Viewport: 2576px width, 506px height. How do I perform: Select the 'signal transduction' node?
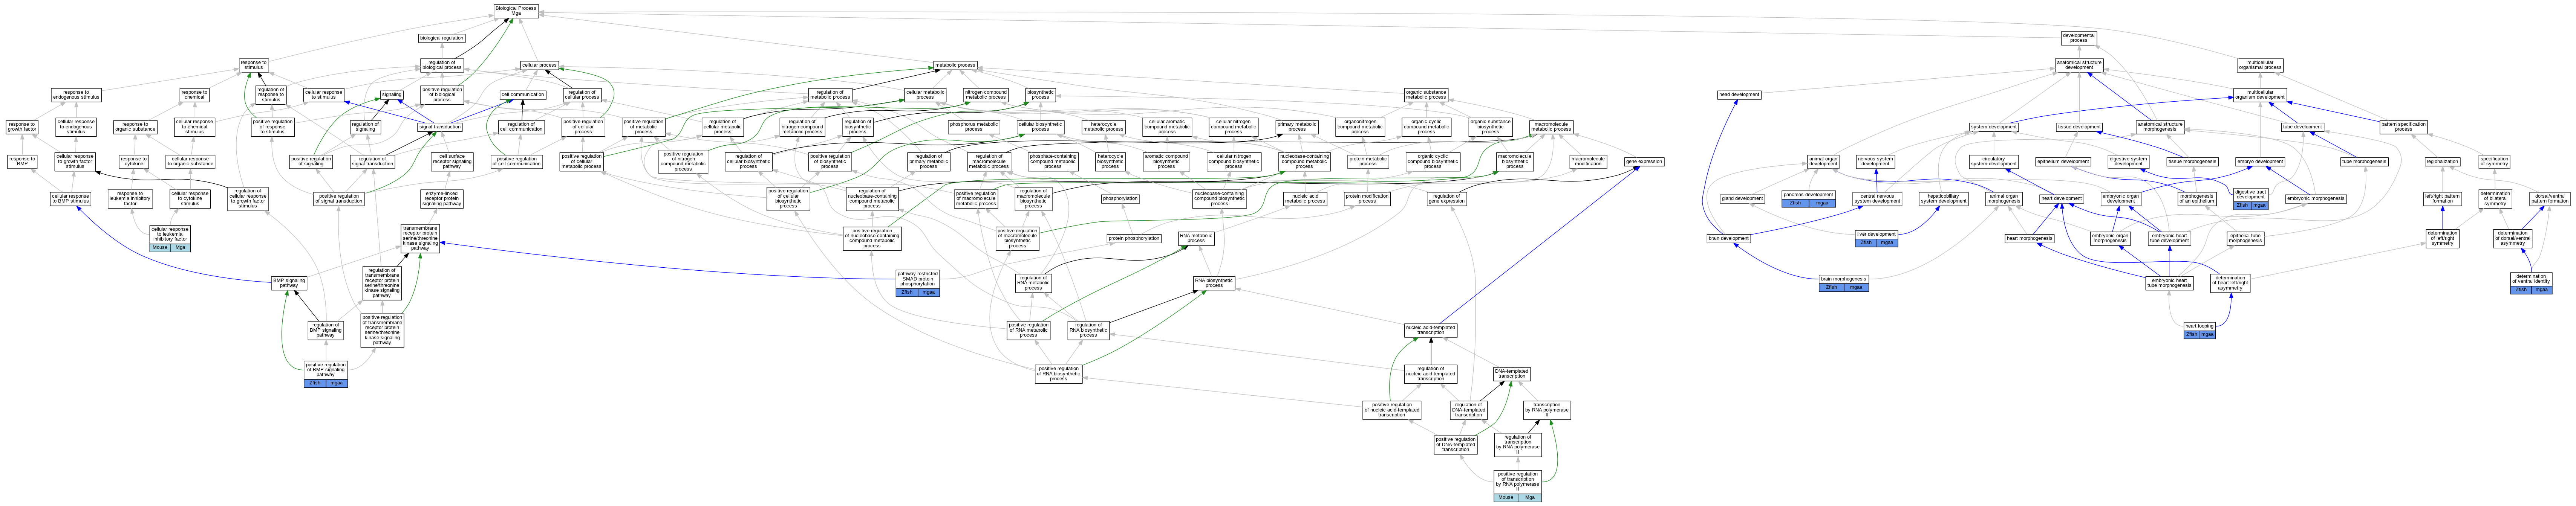440,127
